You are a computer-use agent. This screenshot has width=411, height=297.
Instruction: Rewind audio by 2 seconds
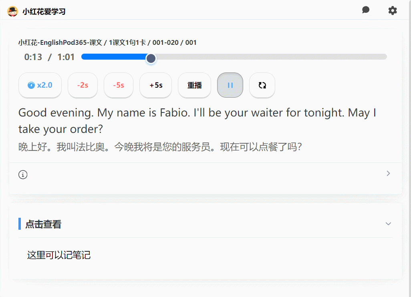83,85
